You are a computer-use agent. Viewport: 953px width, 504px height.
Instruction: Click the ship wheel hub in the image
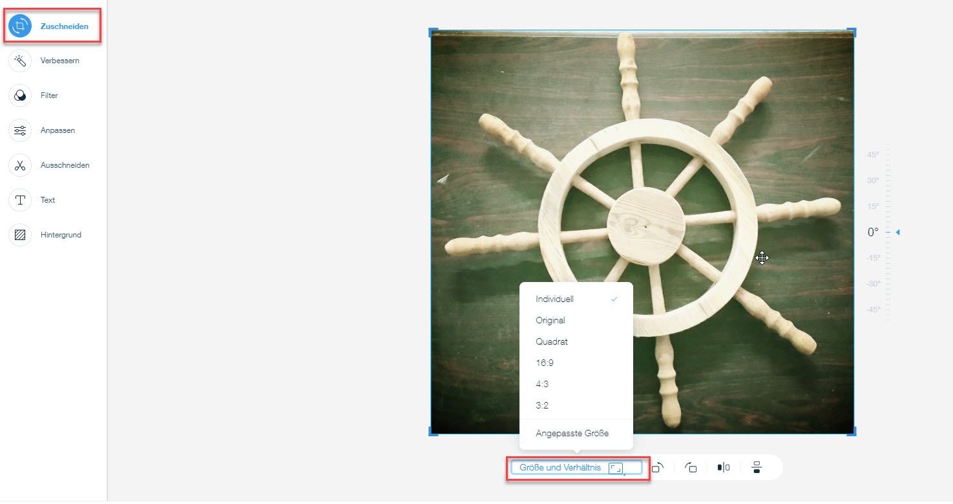[645, 226]
